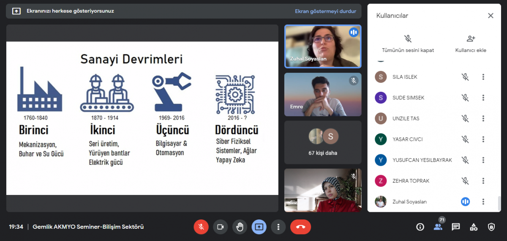
Task: Open more options three-dot menu in bottom bar
Action: tap(278, 227)
